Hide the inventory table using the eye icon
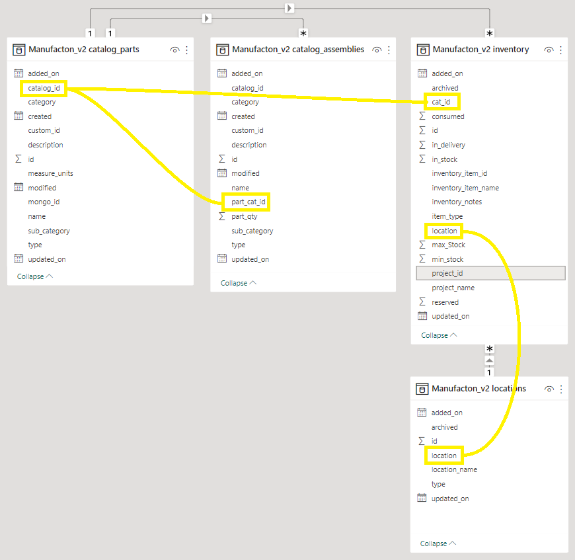 [549, 50]
